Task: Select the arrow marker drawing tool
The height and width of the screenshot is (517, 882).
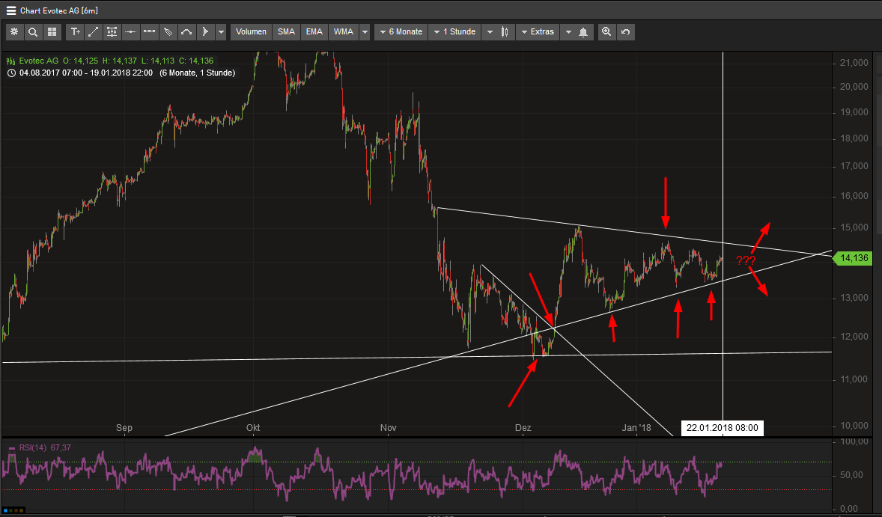Action: pyautogui.click(x=204, y=32)
